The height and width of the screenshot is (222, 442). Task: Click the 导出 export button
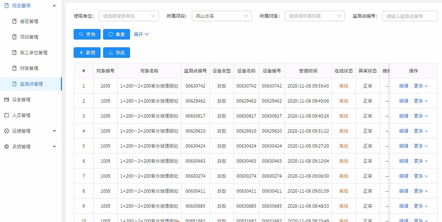click(x=117, y=53)
